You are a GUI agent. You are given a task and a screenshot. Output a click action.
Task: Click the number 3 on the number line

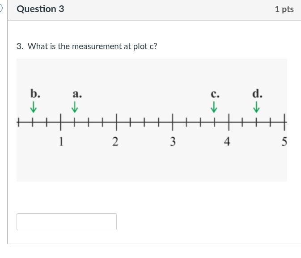(x=173, y=142)
